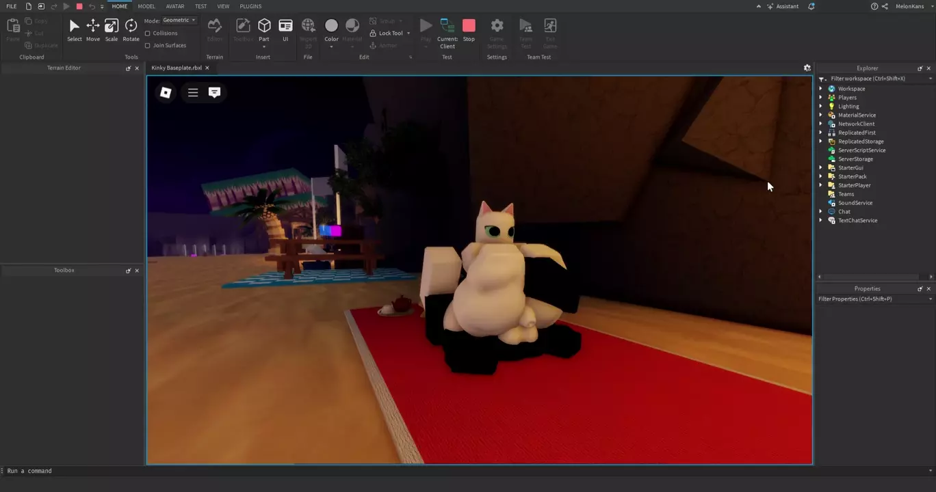
Task: Open the Assistant button
Action: (x=783, y=6)
